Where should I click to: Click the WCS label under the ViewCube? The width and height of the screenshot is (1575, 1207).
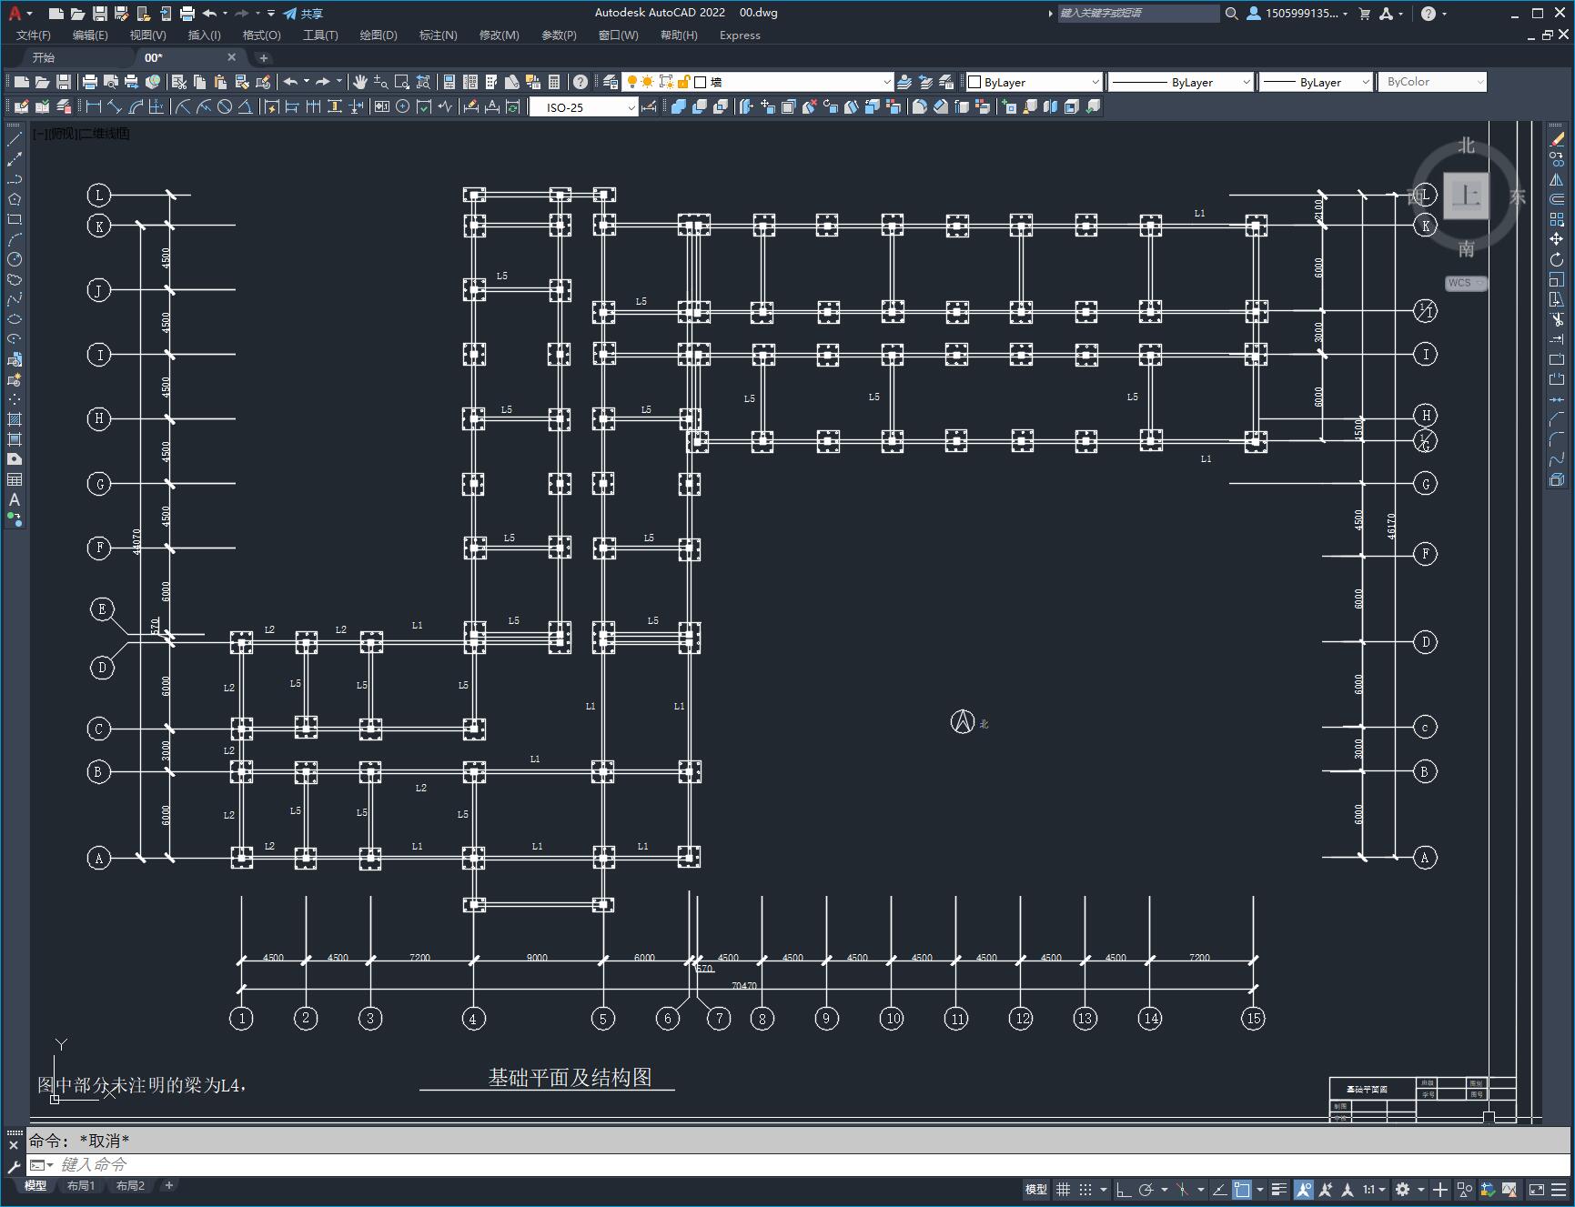click(x=1461, y=283)
